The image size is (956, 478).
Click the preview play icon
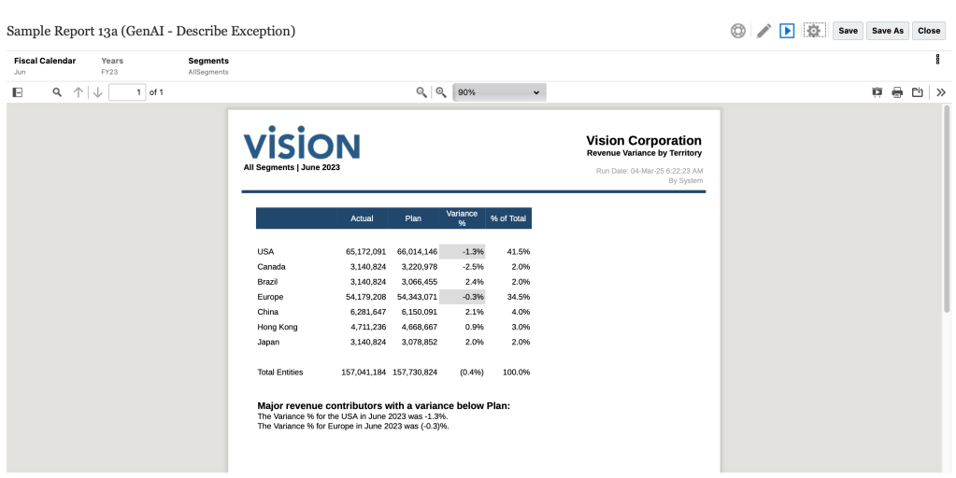click(x=787, y=31)
